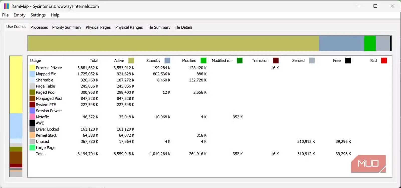This screenshot has width=401, height=188.
Task: Open the File menu
Action: (x=5, y=15)
